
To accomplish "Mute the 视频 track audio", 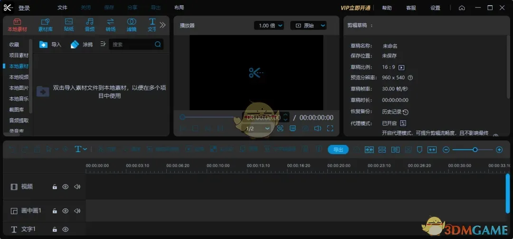I will click(x=77, y=187).
